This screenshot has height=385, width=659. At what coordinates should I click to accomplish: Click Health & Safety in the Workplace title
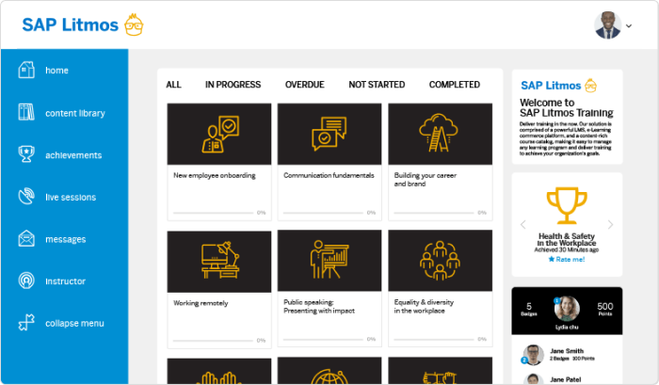[x=567, y=240]
